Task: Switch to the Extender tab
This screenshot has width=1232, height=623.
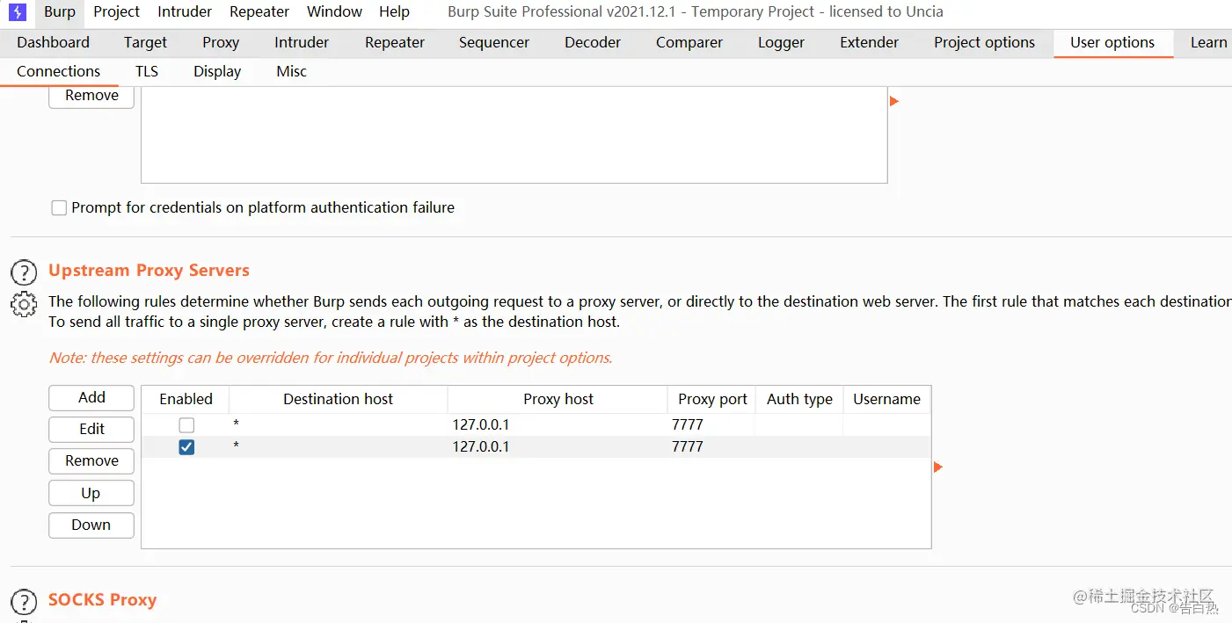Action: [x=869, y=42]
